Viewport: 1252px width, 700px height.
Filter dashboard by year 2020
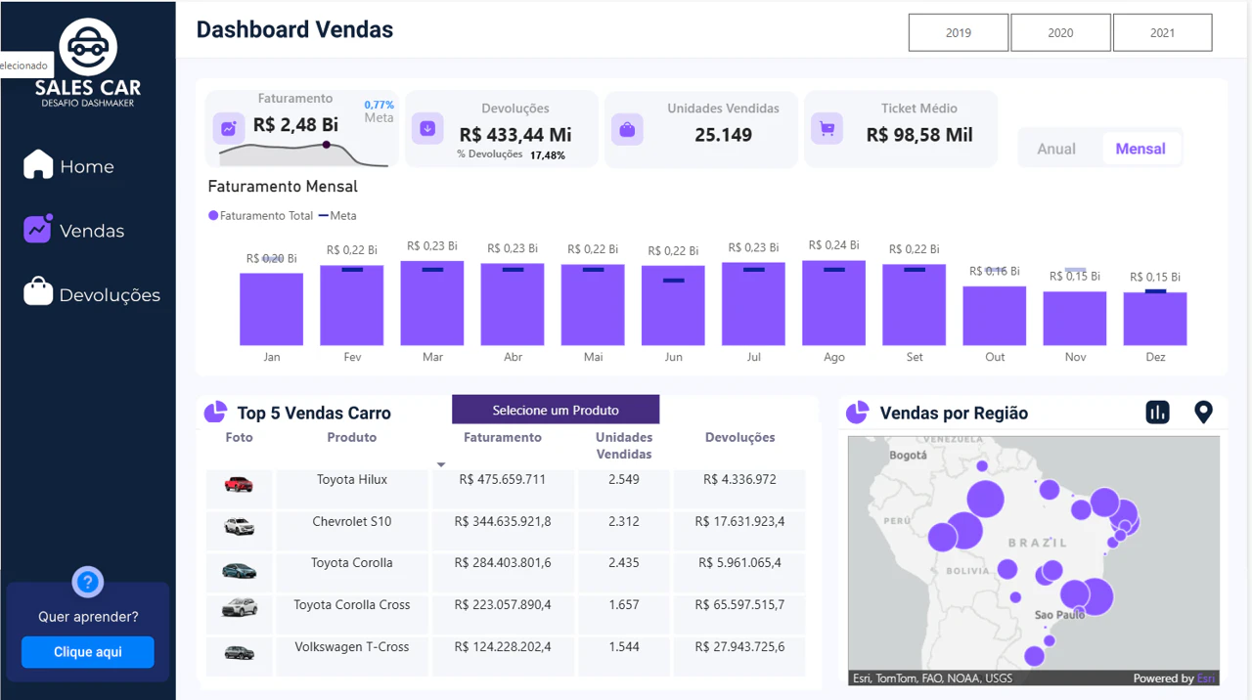pos(1060,32)
